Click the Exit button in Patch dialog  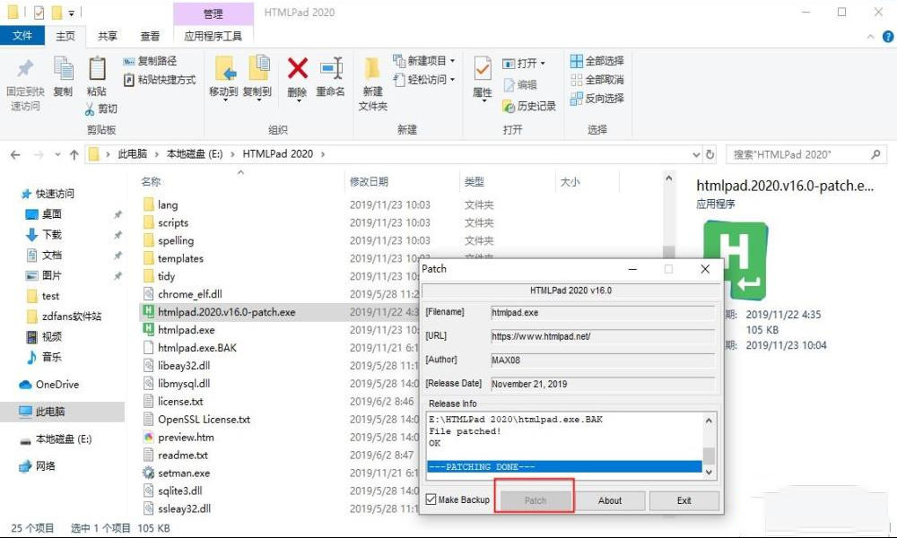click(684, 500)
